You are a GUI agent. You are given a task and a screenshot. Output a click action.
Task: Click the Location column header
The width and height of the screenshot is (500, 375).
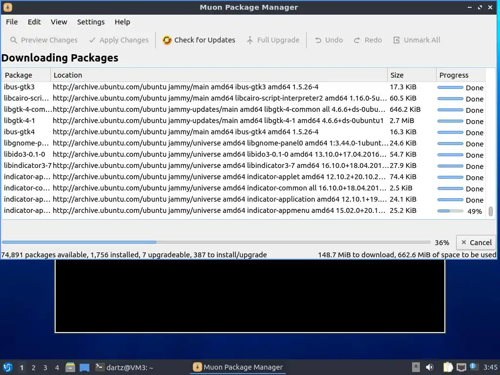pyautogui.click(x=219, y=75)
